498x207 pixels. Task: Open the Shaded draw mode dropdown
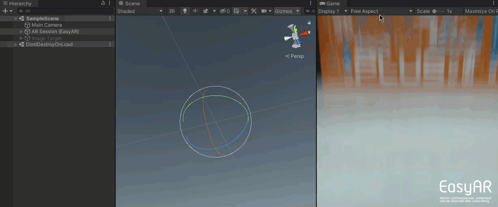pos(140,11)
